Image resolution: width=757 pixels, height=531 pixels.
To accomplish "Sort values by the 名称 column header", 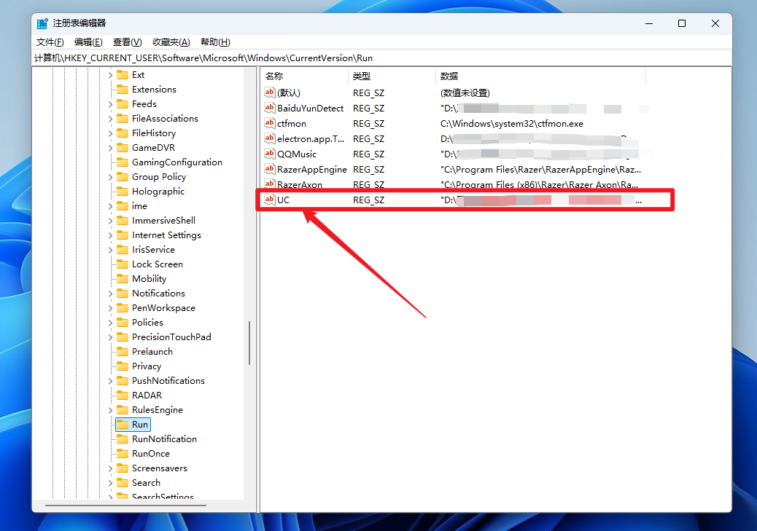I will click(304, 76).
